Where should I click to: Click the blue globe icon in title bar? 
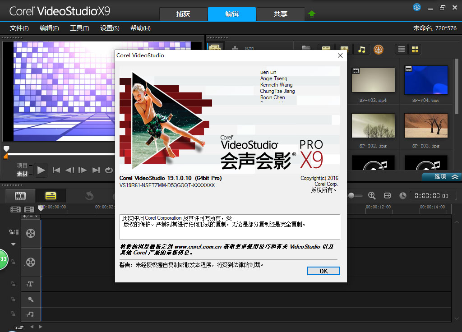(x=416, y=7)
